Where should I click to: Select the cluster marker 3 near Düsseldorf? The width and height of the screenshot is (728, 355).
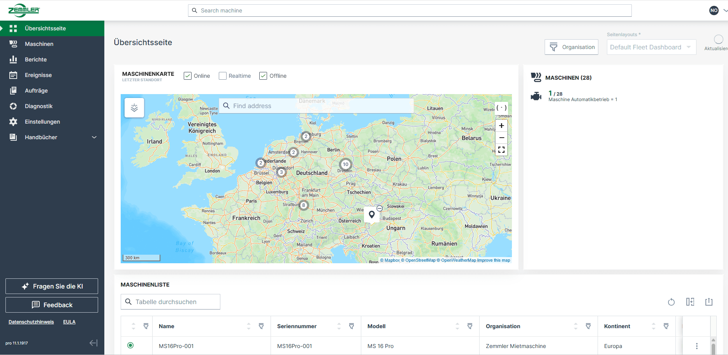click(x=281, y=172)
